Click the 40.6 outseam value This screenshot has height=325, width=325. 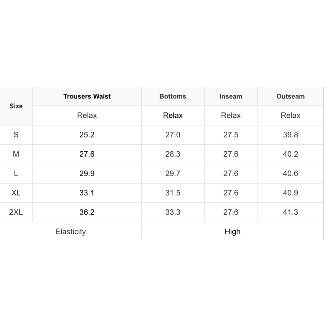tap(290, 173)
